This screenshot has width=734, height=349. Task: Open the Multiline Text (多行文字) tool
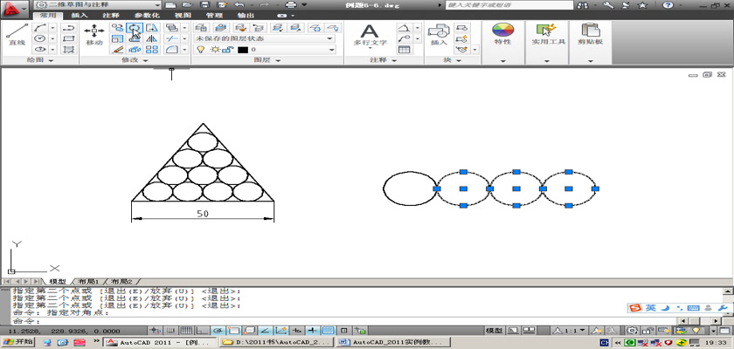coord(370,35)
